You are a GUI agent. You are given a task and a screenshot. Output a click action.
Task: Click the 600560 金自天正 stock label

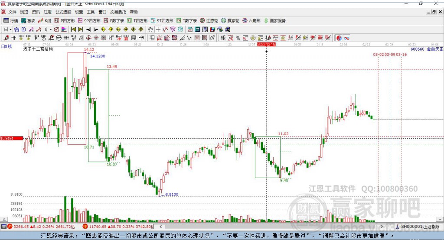[x=427, y=49]
